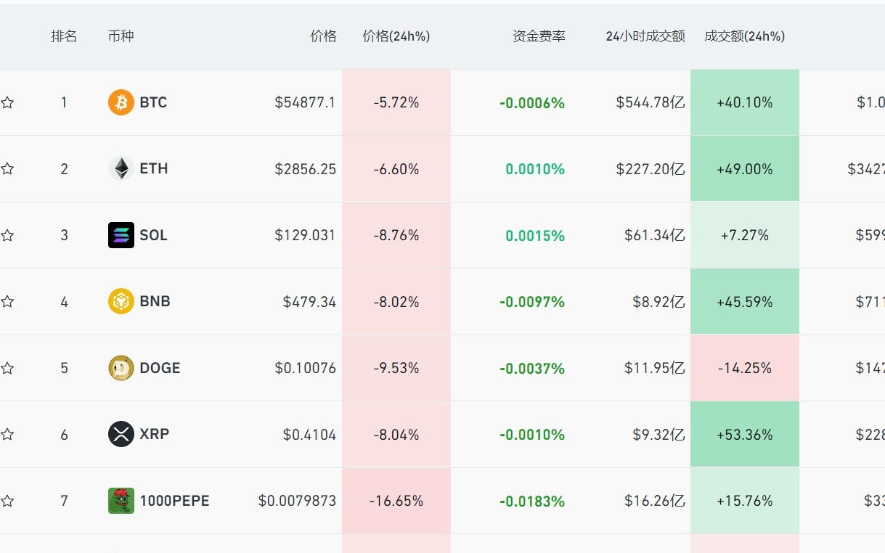Click the +40.10% volume change cell
The height and width of the screenshot is (553, 885).
pos(745,102)
